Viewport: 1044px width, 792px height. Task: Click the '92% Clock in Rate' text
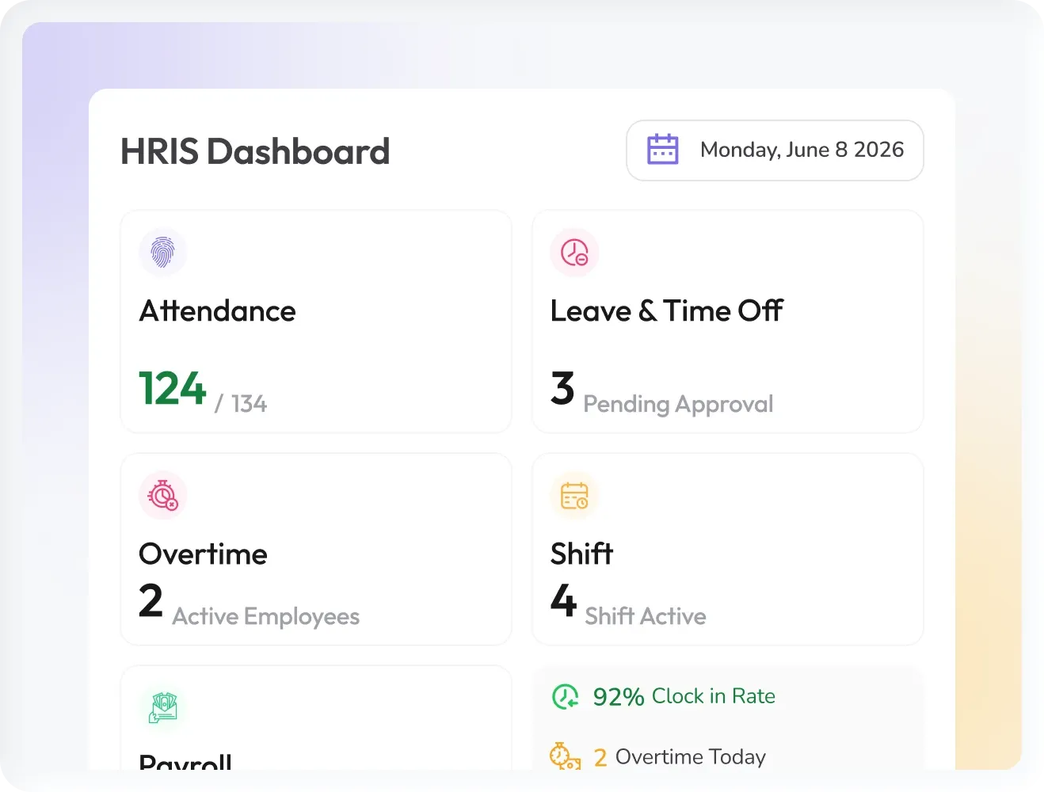pyautogui.click(x=684, y=696)
